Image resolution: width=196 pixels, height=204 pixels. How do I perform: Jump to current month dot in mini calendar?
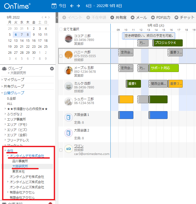pyautogui.click(x=46, y=17)
